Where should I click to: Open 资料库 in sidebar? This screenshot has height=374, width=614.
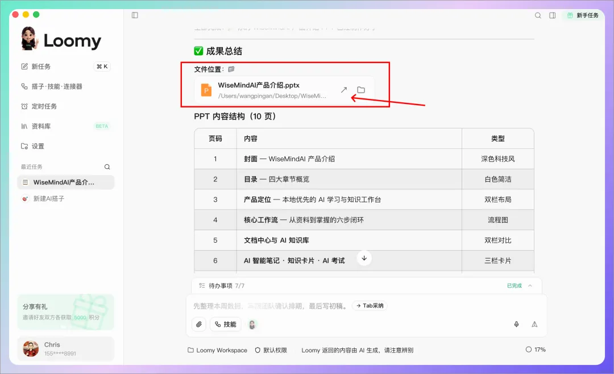click(65, 127)
